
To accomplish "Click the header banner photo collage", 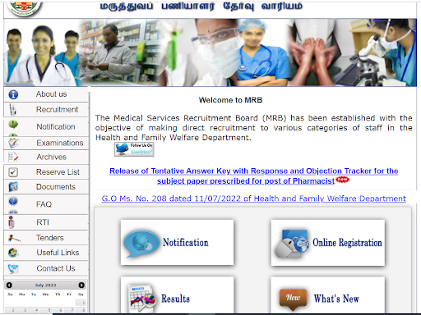I will click(210, 52).
